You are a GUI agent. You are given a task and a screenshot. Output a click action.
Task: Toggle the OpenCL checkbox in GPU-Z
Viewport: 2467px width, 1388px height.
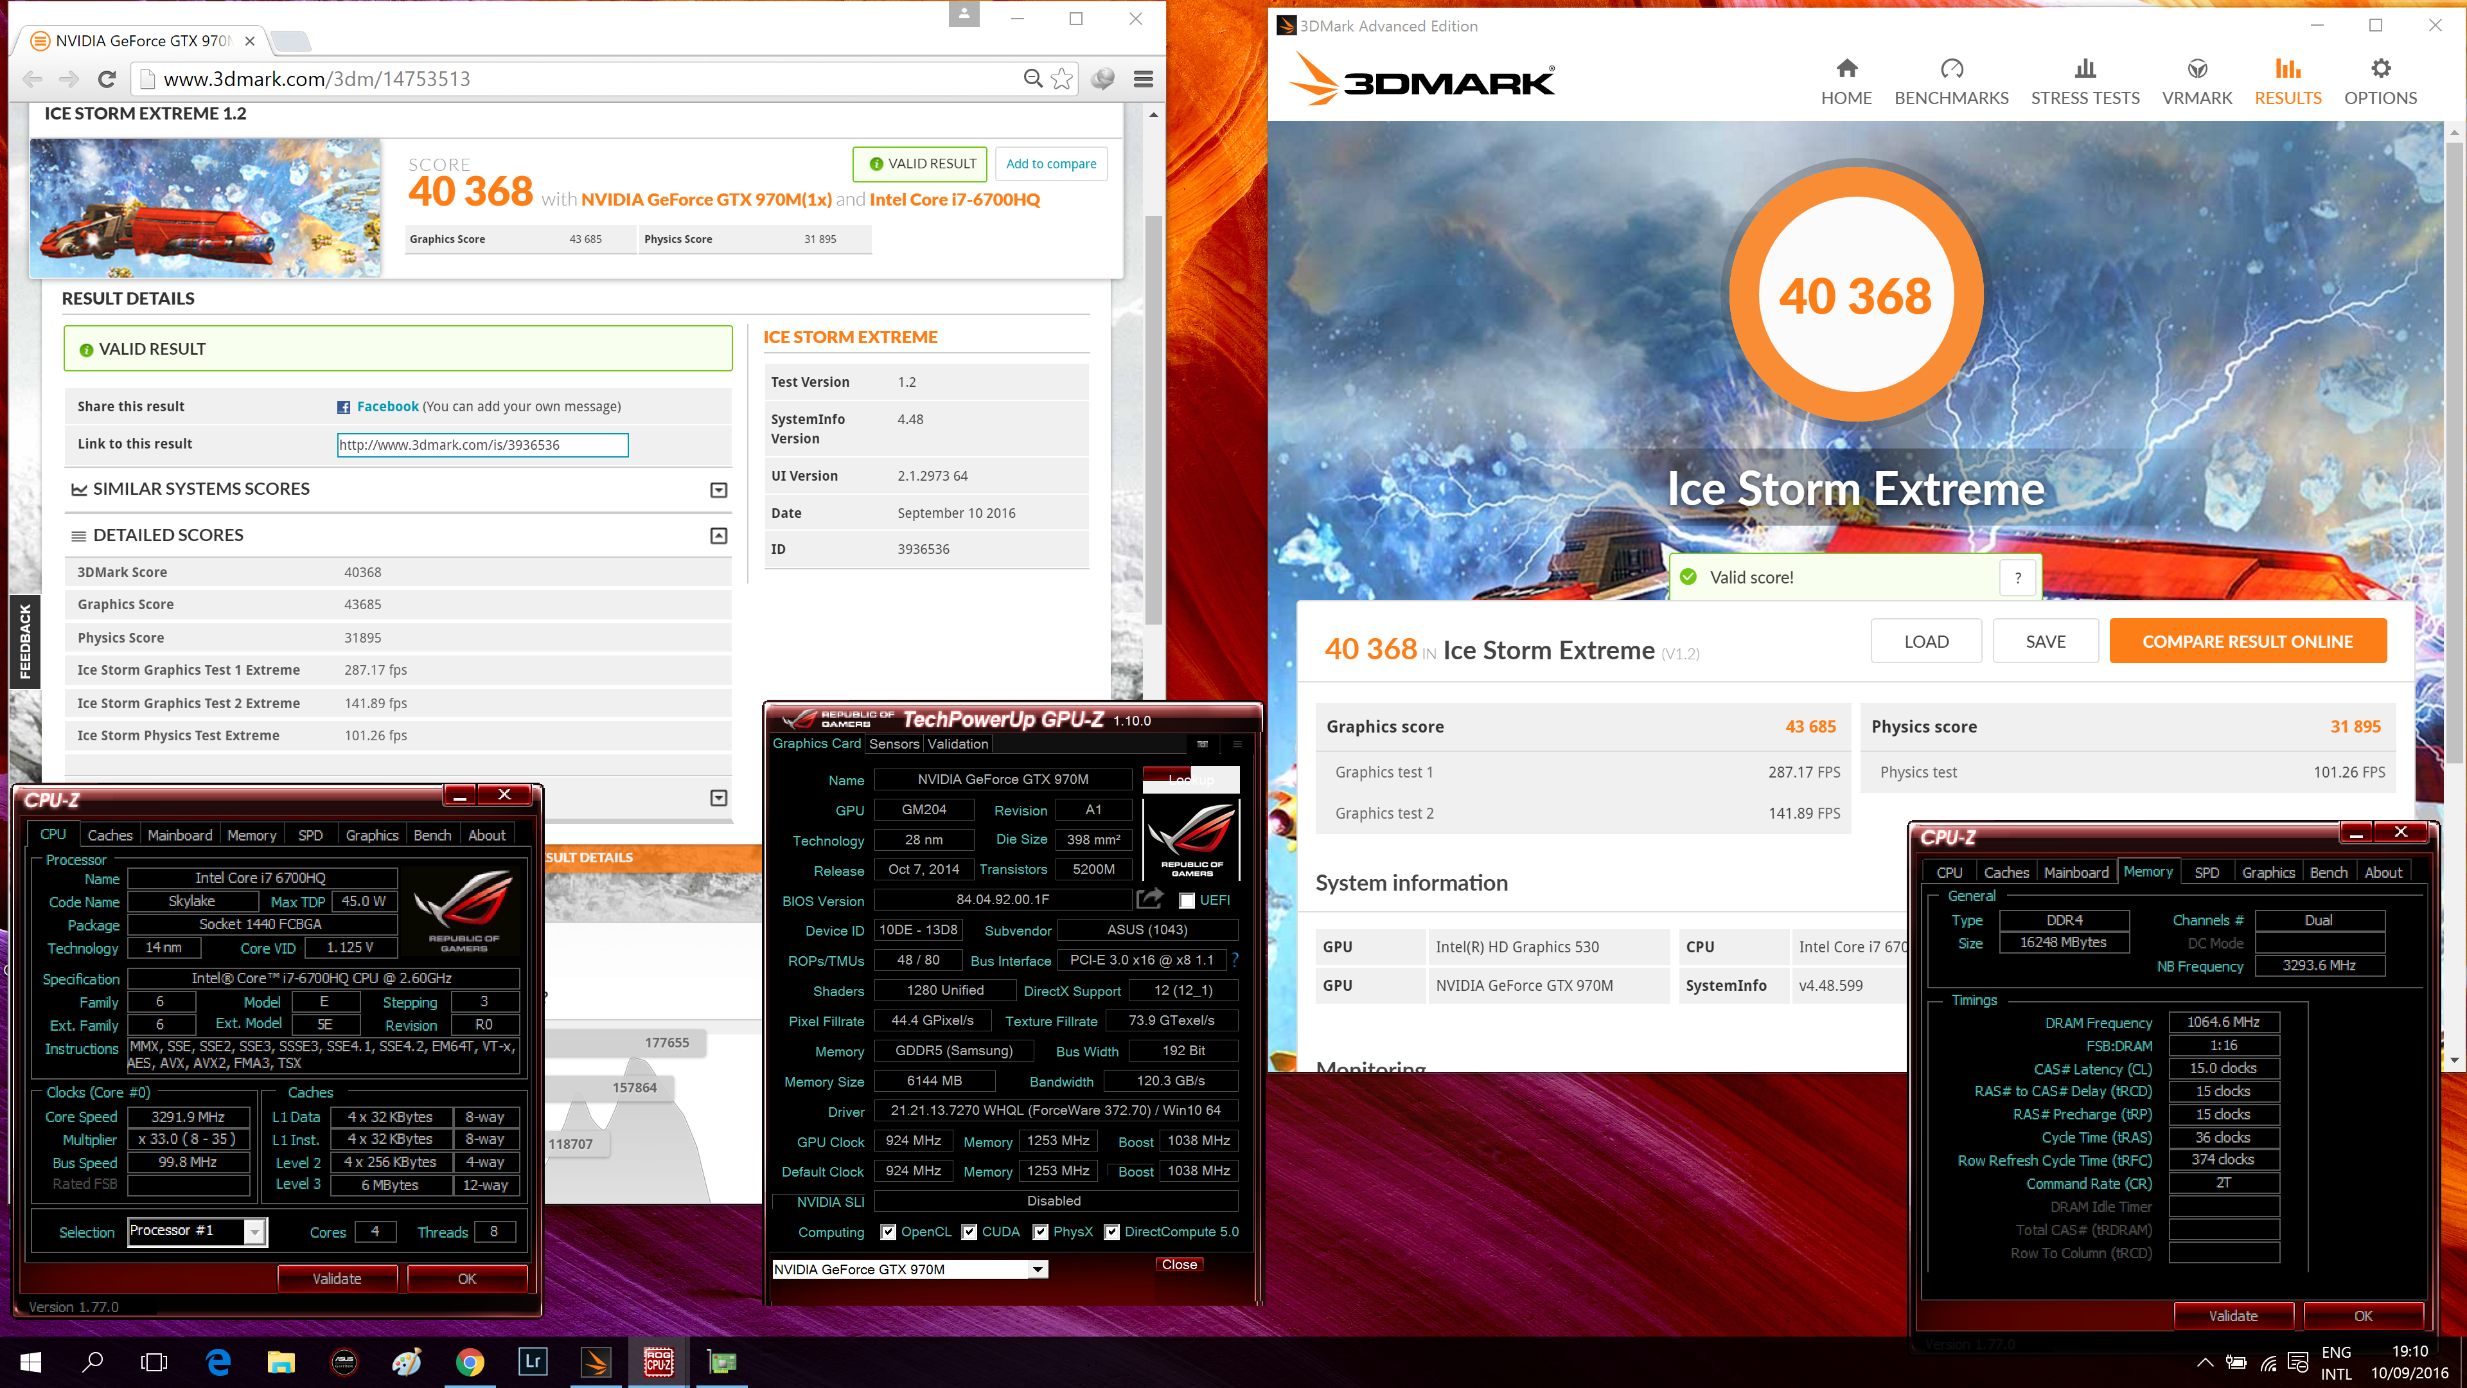click(888, 1232)
